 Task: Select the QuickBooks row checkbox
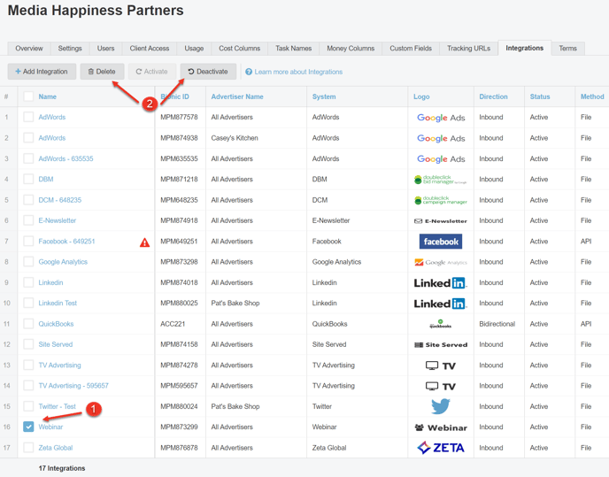(28, 324)
